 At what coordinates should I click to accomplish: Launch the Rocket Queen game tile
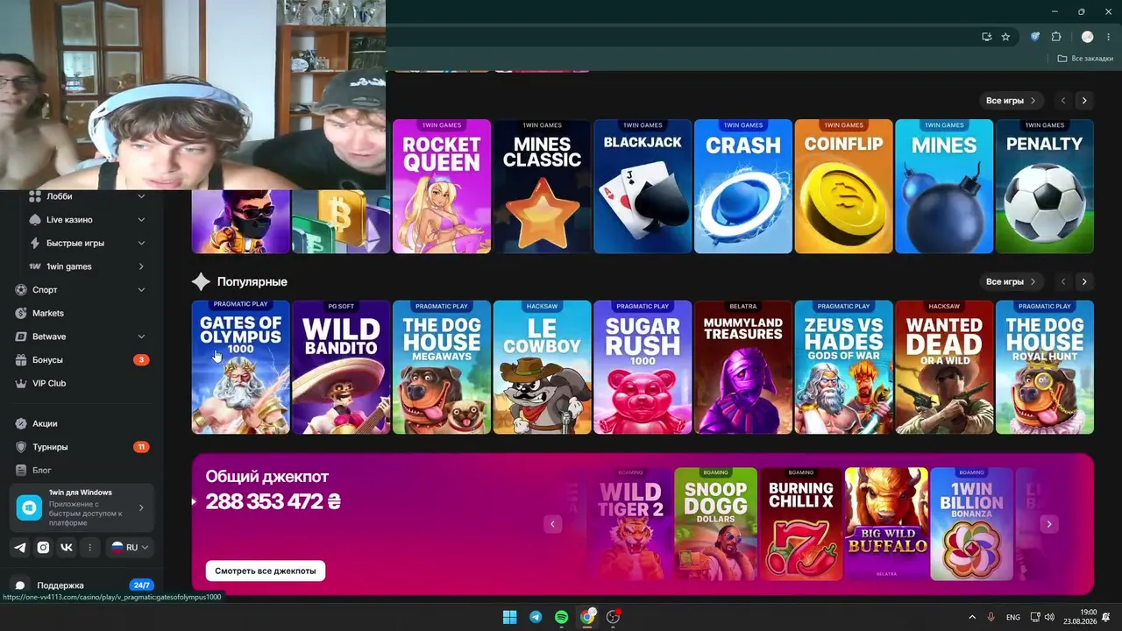[x=442, y=187]
